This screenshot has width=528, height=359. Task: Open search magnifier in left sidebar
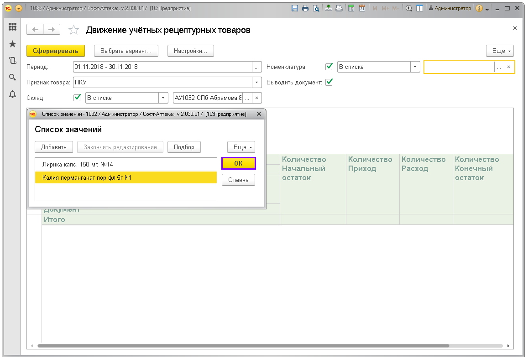(x=13, y=77)
